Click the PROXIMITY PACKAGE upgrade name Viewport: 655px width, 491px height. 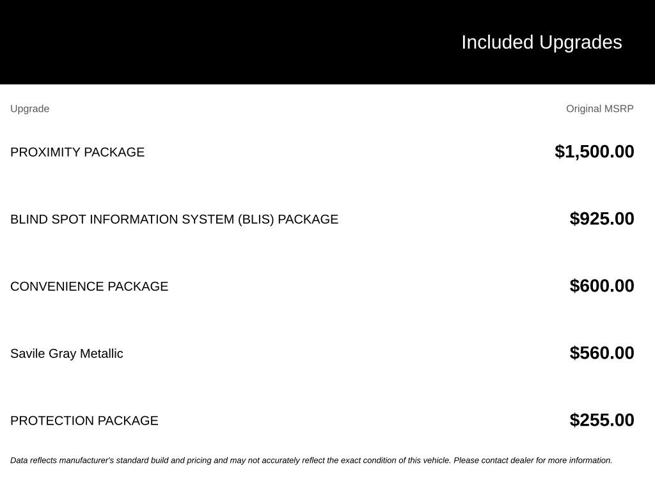(x=77, y=152)
